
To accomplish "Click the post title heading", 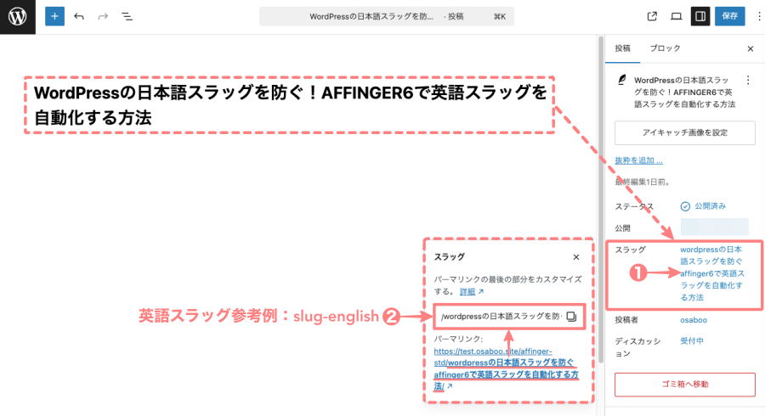I will point(290,104).
